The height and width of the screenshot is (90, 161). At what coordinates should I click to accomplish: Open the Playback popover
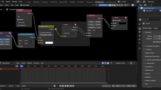(4, 86)
